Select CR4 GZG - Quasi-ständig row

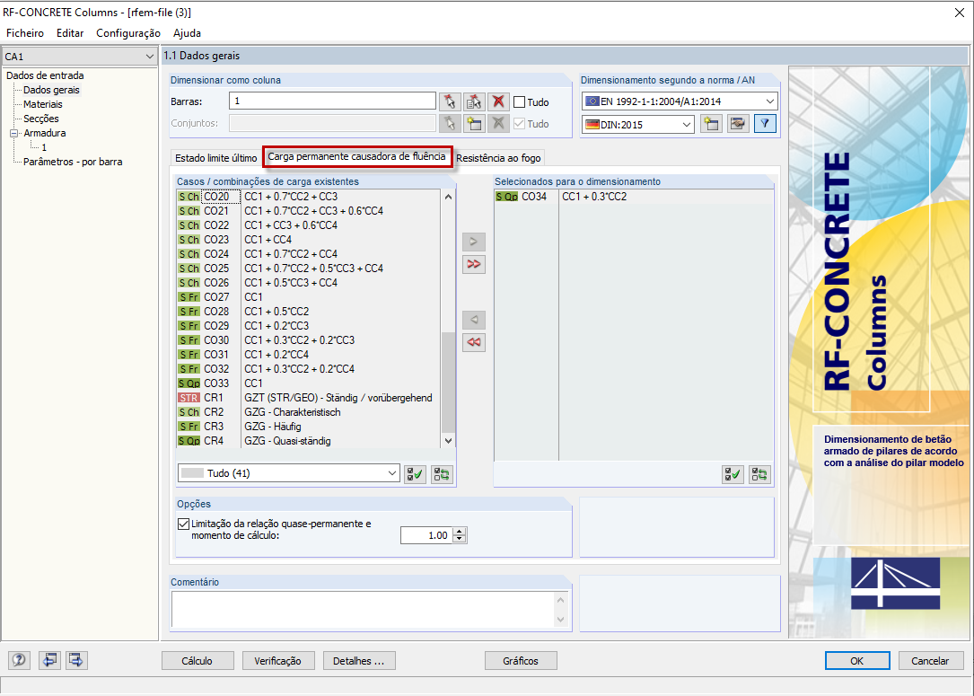coord(309,441)
